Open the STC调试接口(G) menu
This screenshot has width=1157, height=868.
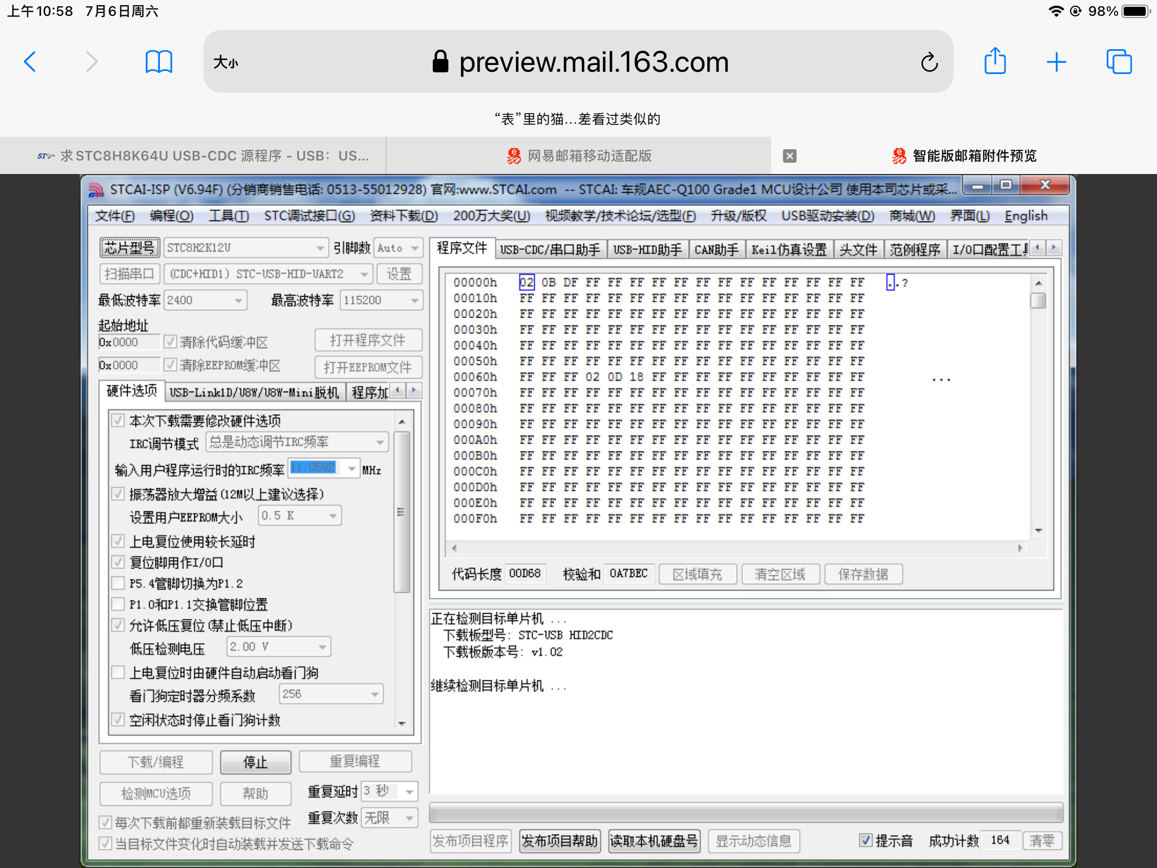(x=310, y=216)
